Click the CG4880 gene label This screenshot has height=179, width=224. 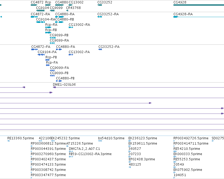point(62,2)
